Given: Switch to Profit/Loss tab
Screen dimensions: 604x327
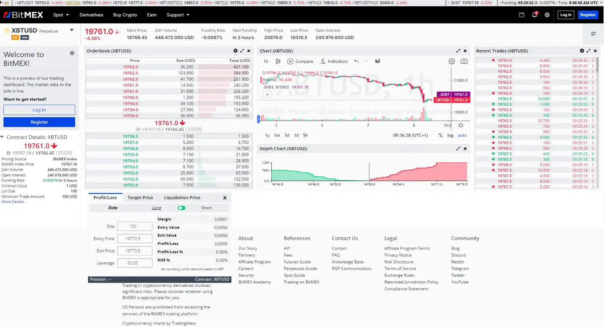Looking at the screenshot, I should [x=105, y=198].
